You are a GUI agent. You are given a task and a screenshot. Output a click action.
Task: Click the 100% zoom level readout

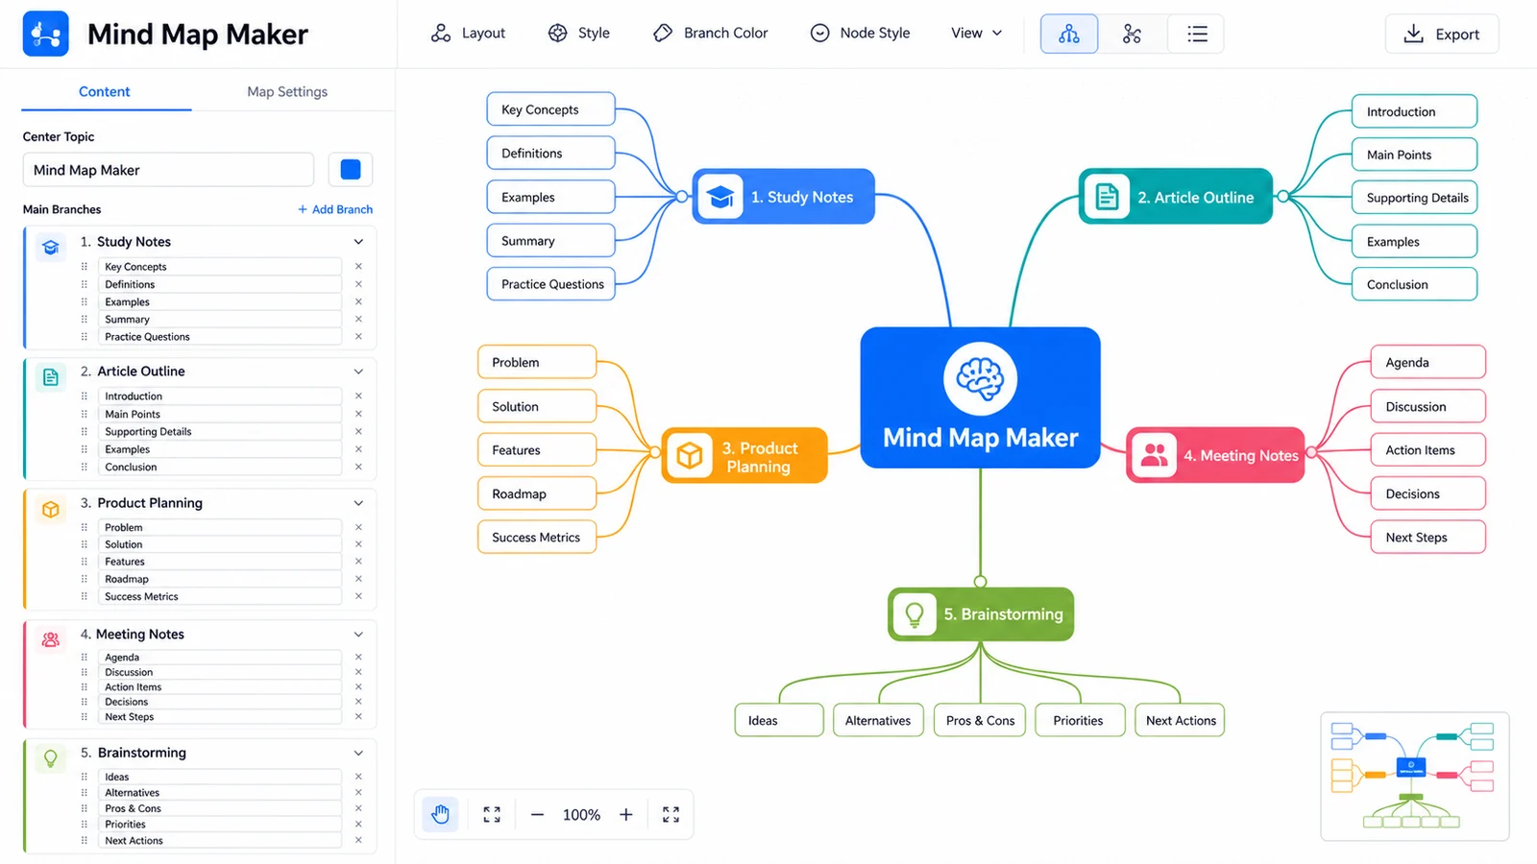(x=581, y=814)
